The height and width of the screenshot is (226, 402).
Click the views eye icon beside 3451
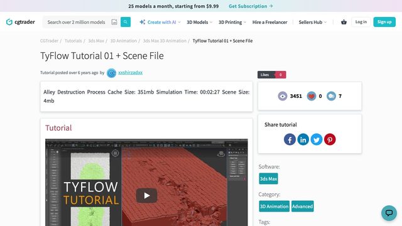coord(283,96)
